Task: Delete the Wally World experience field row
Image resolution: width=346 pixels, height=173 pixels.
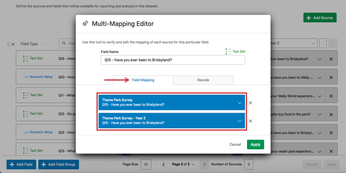Action: pos(331,96)
